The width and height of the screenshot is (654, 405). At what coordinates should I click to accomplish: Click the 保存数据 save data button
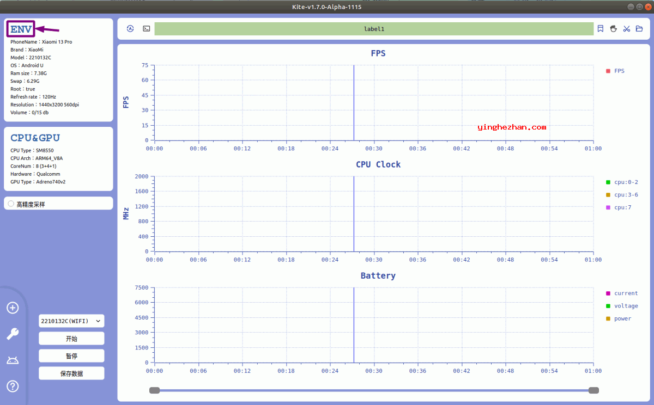(x=71, y=373)
